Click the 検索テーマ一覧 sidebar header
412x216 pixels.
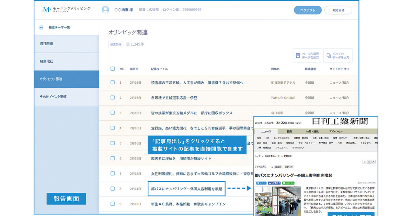tap(59, 27)
